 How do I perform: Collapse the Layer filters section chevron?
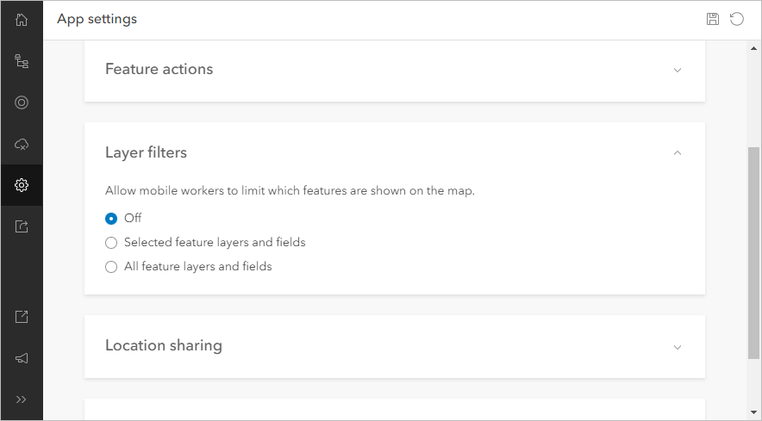point(678,153)
